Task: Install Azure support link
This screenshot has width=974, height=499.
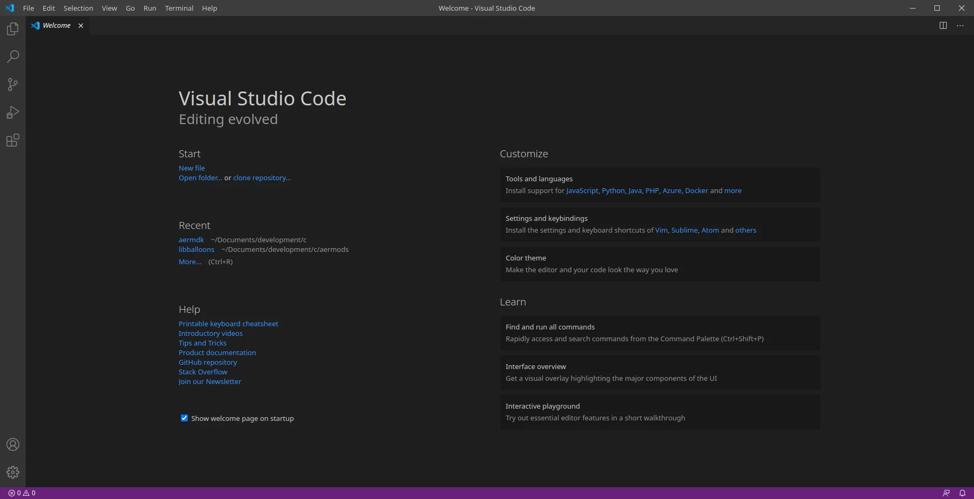Action: [672, 190]
